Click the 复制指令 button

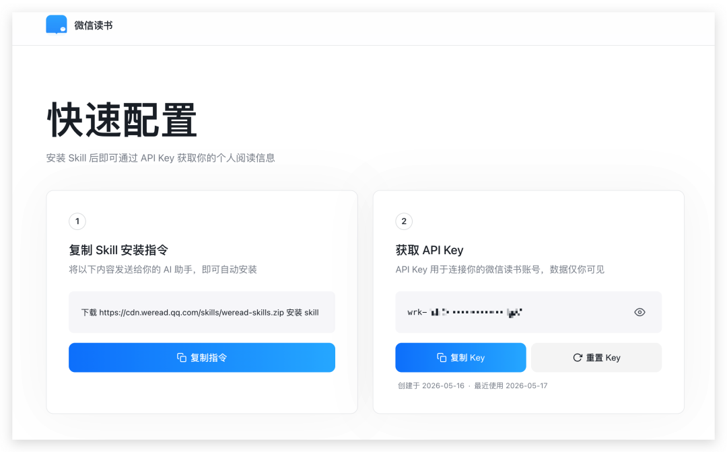point(202,358)
